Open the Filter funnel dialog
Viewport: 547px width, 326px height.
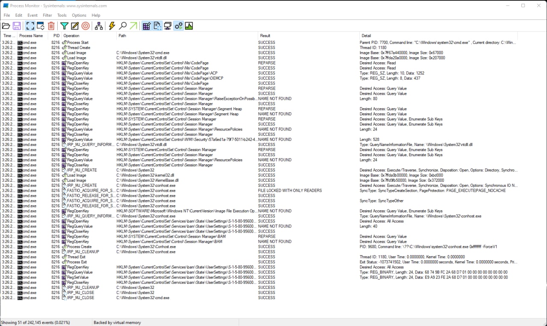point(64,26)
